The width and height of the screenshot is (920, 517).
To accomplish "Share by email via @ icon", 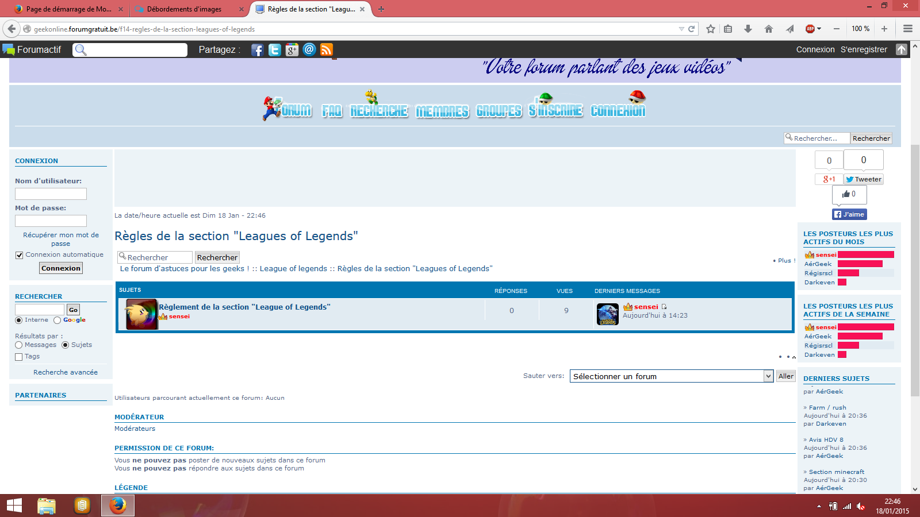I will click(x=309, y=50).
